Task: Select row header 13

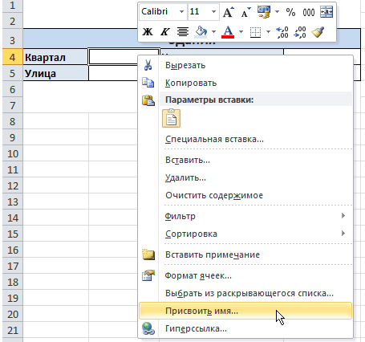Action: [x=13, y=202]
